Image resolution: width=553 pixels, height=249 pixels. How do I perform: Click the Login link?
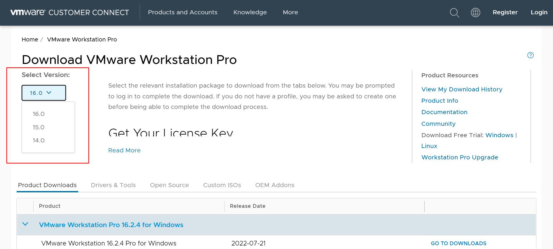pyautogui.click(x=539, y=12)
